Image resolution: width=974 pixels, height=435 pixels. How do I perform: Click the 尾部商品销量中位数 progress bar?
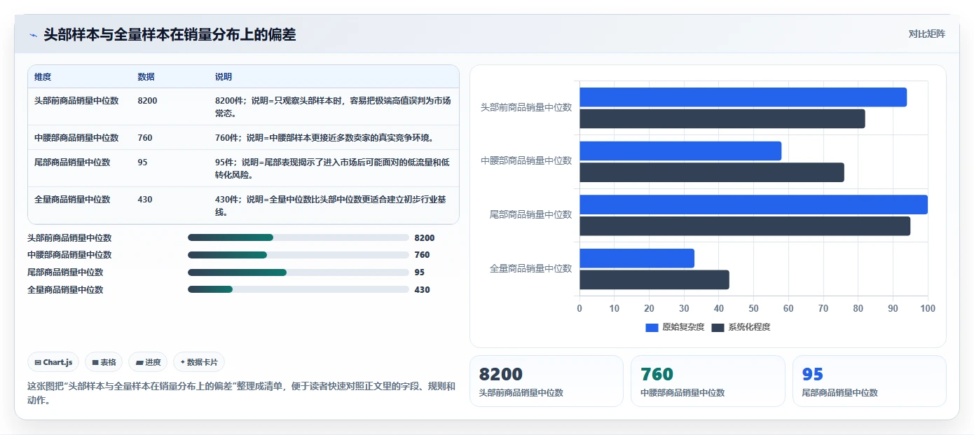point(299,272)
